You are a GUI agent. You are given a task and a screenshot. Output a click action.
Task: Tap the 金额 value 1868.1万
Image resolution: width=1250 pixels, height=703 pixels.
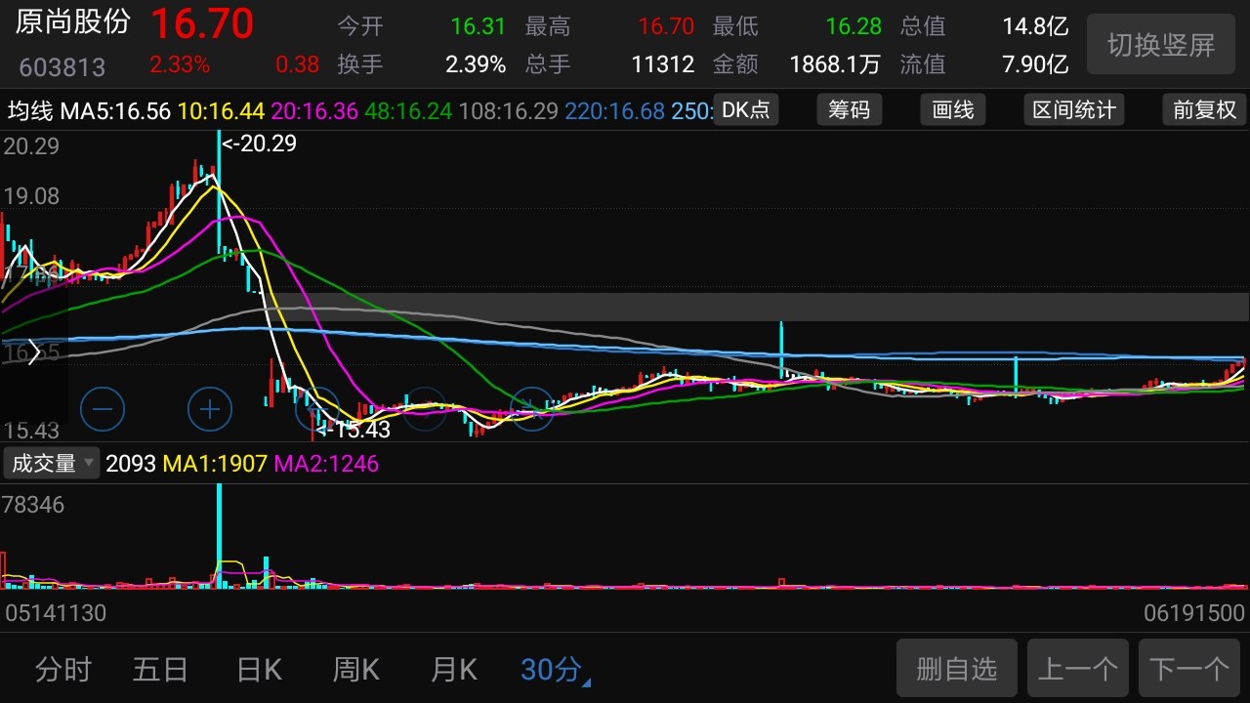point(835,65)
